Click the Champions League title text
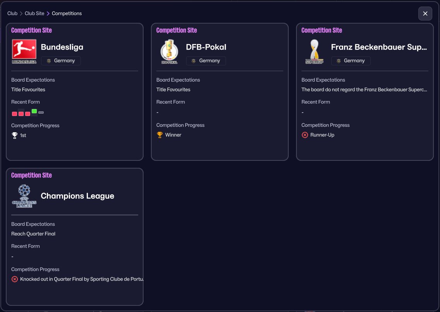 (77, 196)
